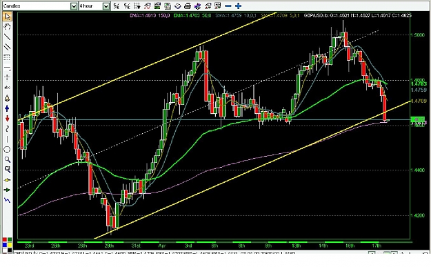The image size is (431, 267).
Task: Select the dashed retracement lines tool
Action: click(x=7, y=57)
